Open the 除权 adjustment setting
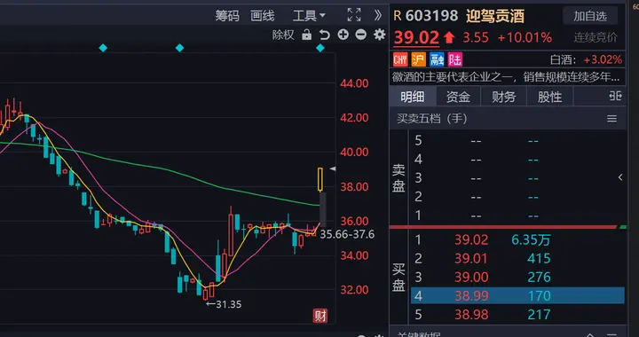This screenshot has height=337, width=639. pyautogui.click(x=283, y=35)
